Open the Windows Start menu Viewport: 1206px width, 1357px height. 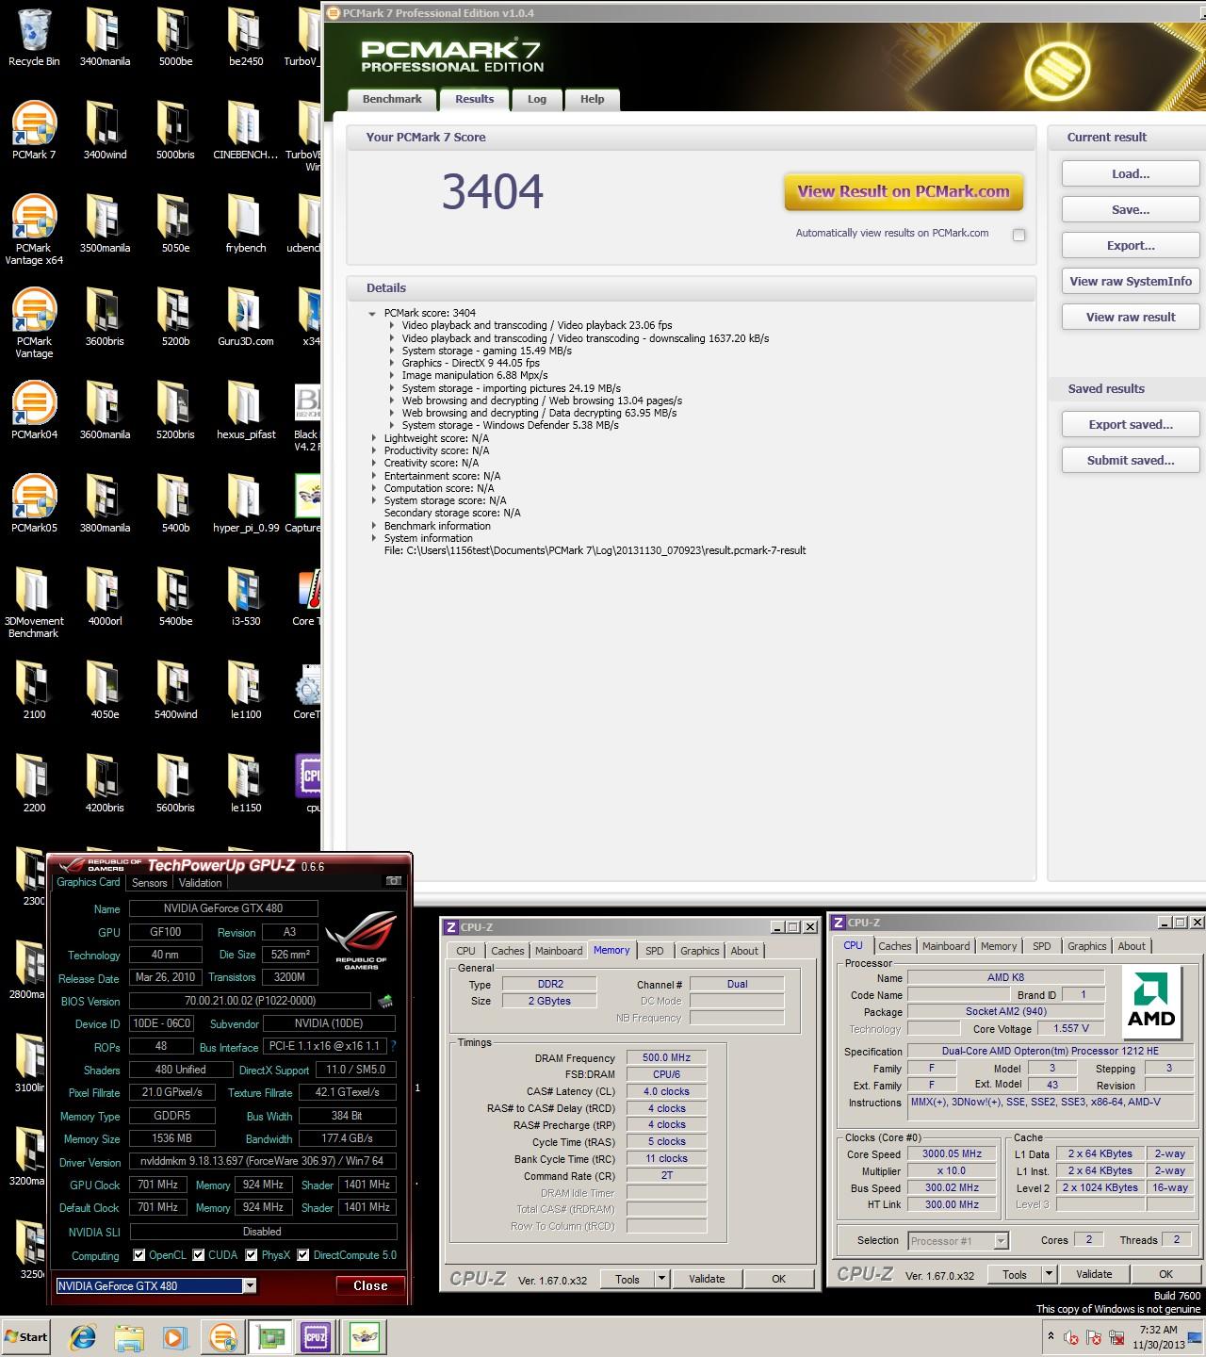click(26, 1336)
